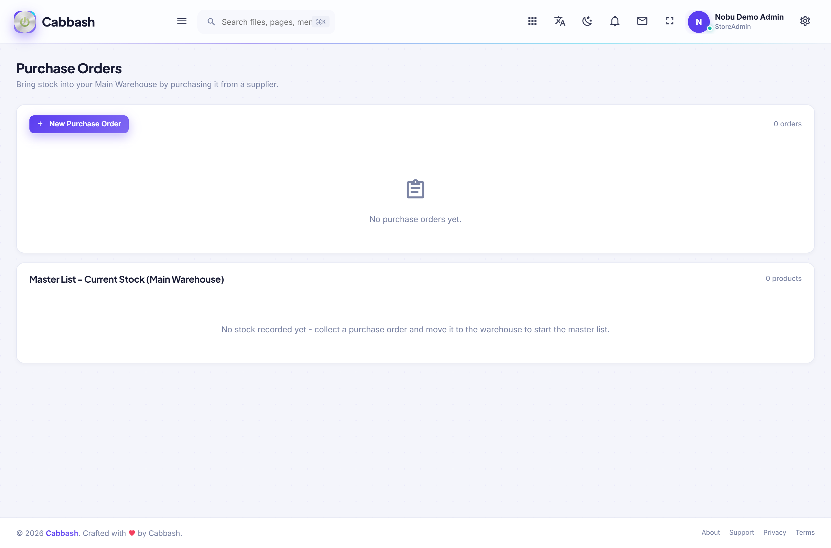Open notifications bell
Image resolution: width=831 pixels, height=548 pixels.
click(x=615, y=21)
